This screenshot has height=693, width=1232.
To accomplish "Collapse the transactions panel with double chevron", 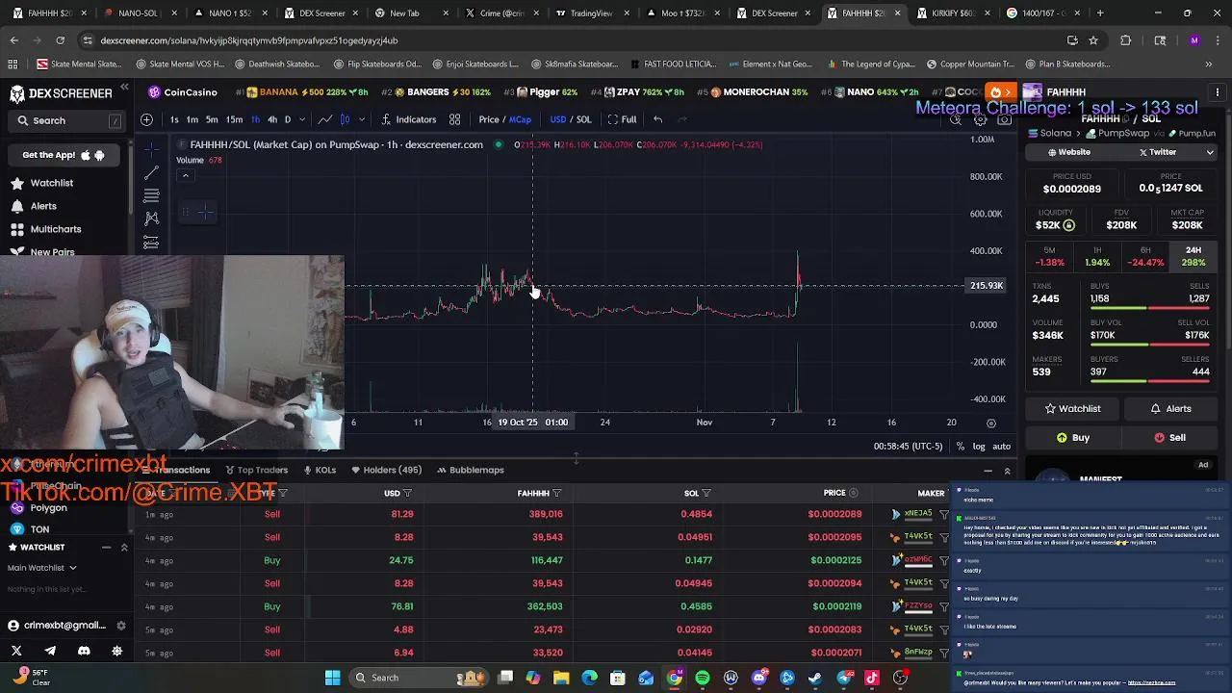I will click(1008, 471).
